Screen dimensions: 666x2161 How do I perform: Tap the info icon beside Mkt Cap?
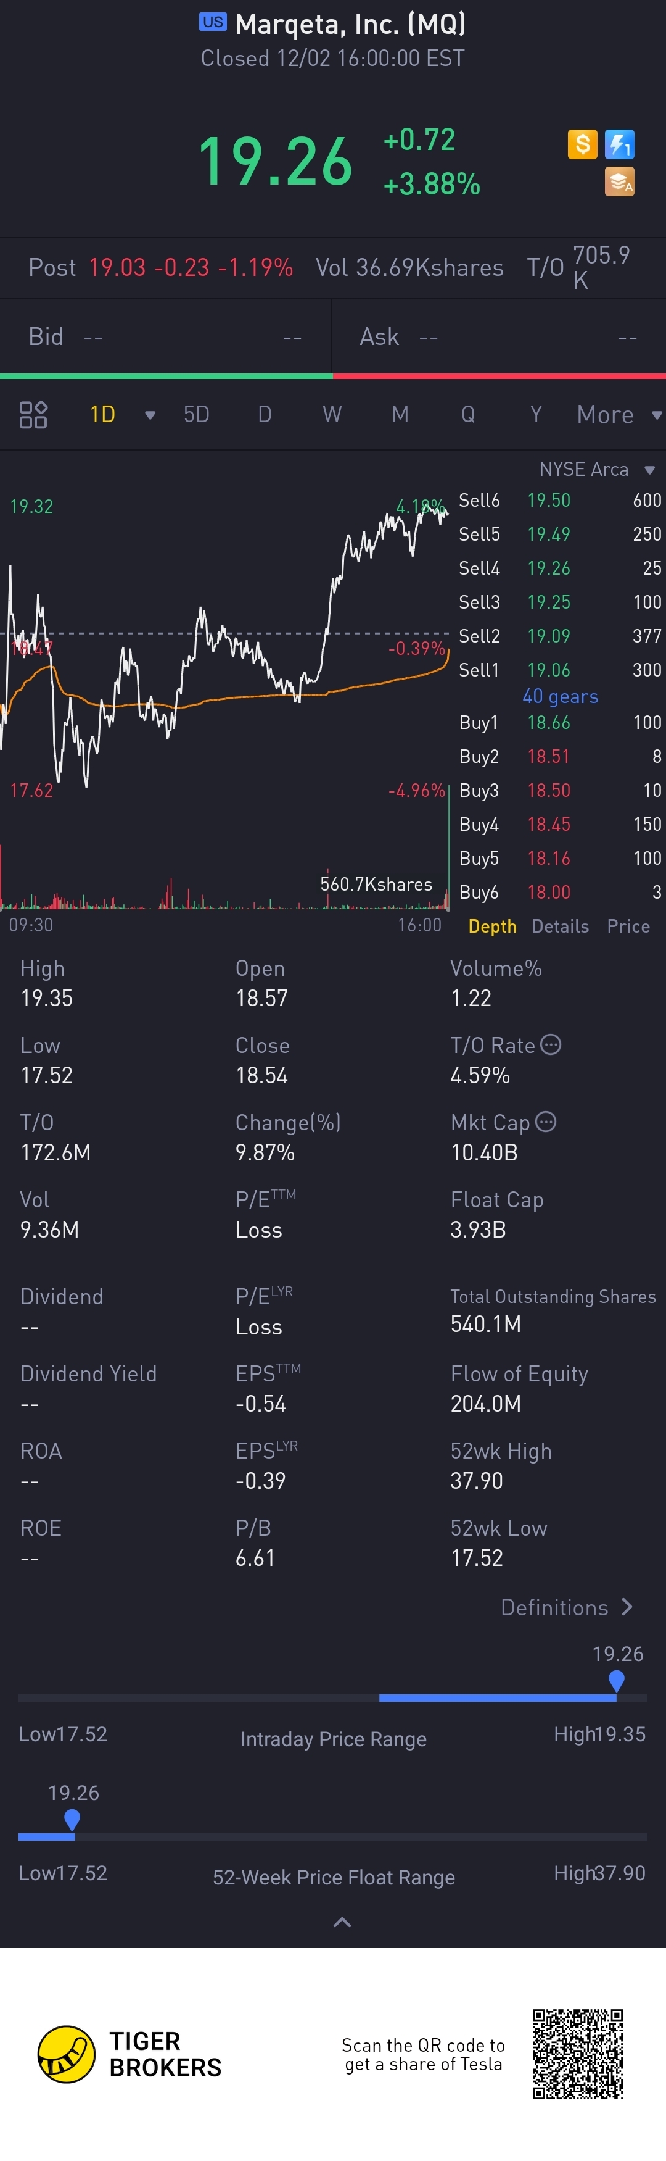[545, 1122]
